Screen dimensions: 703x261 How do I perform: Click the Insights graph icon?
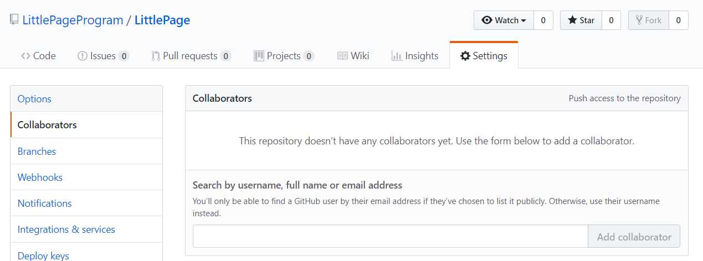click(x=396, y=56)
